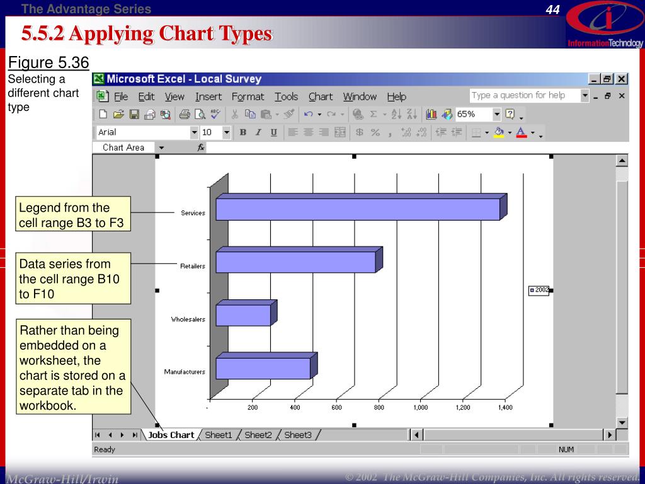Select the Format Painter brush

click(x=288, y=114)
